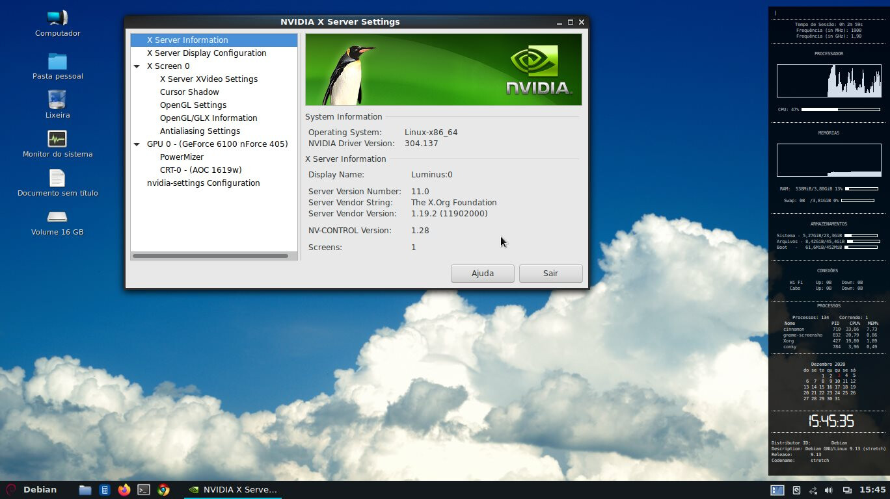Collapse the X Screen 0 tree node
The height and width of the screenshot is (499, 890).
pyautogui.click(x=137, y=66)
